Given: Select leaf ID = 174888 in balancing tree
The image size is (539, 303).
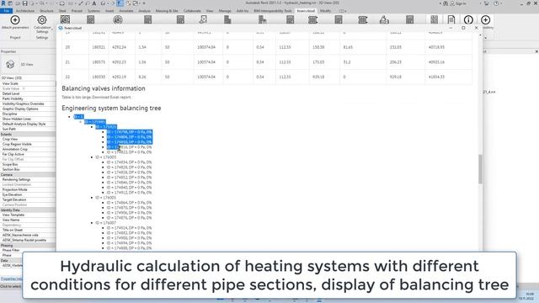Looking at the screenshot, I should tap(129, 248).
